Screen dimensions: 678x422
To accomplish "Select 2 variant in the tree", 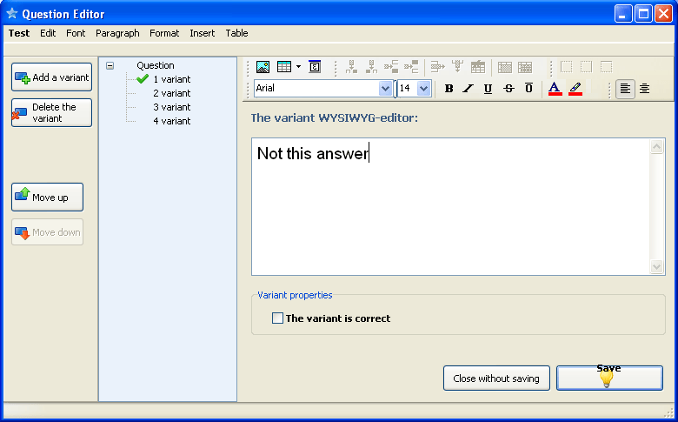I will click(x=171, y=93).
